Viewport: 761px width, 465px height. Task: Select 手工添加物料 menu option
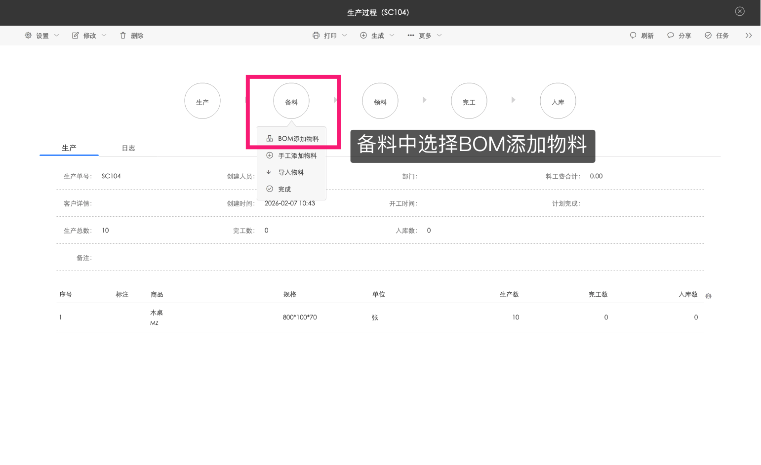point(297,155)
